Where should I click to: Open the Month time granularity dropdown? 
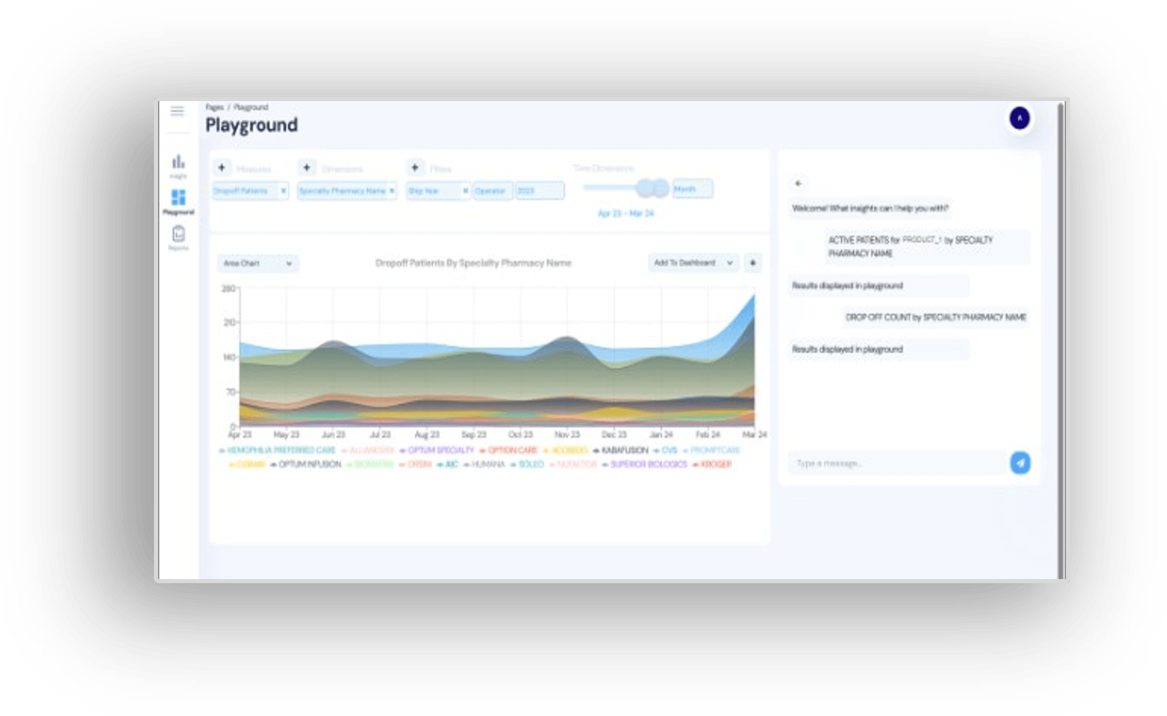[x=692, y=189]
